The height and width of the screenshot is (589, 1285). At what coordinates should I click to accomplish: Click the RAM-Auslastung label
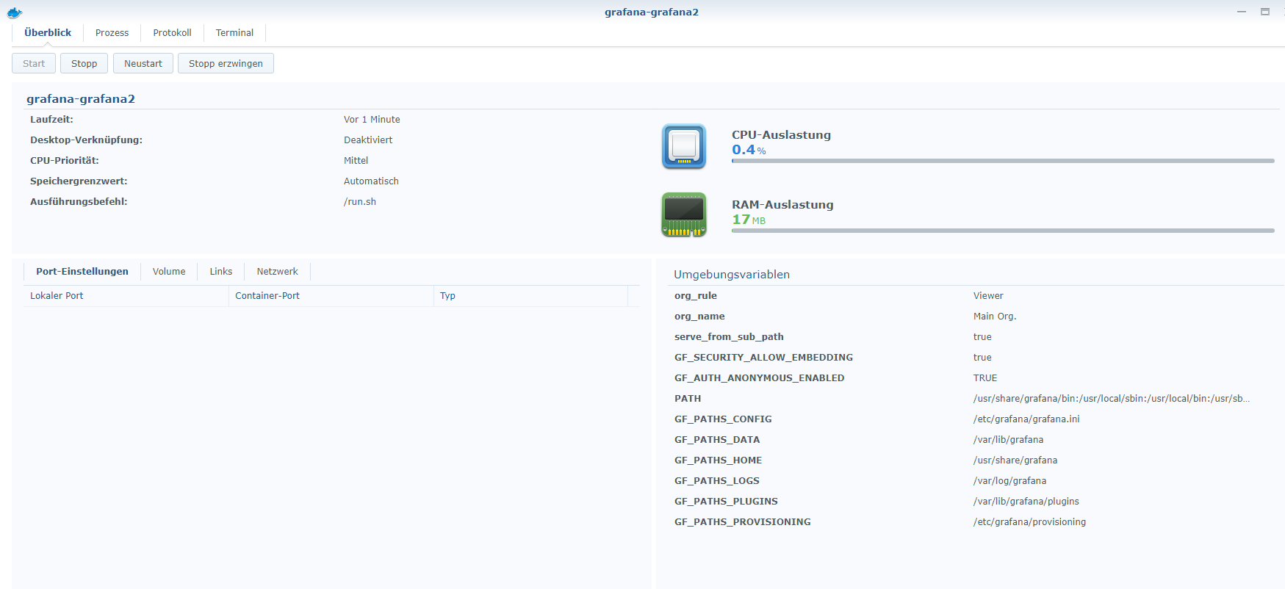pyautogui.click(x=782, y=204)
